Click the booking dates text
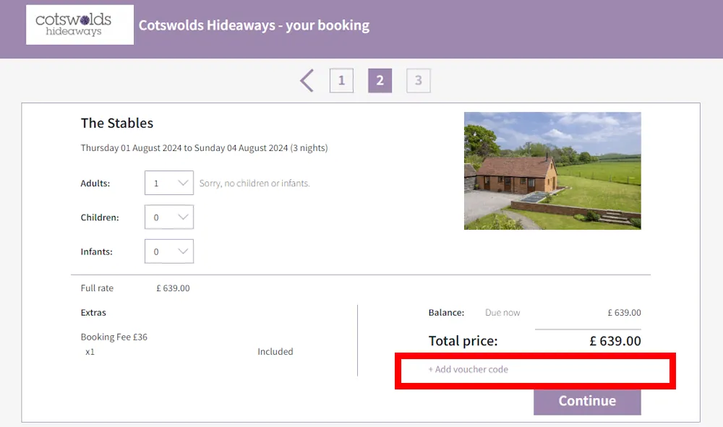This screenshot has height=427, width=723. tap(204, 147)
